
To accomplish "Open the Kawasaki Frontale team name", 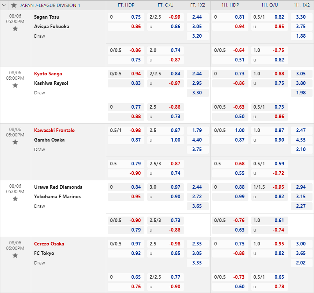I will click(54, 131).
